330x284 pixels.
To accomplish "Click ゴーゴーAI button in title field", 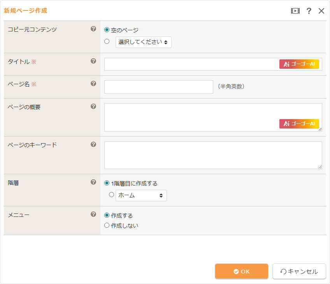I will tap(299, 64).
